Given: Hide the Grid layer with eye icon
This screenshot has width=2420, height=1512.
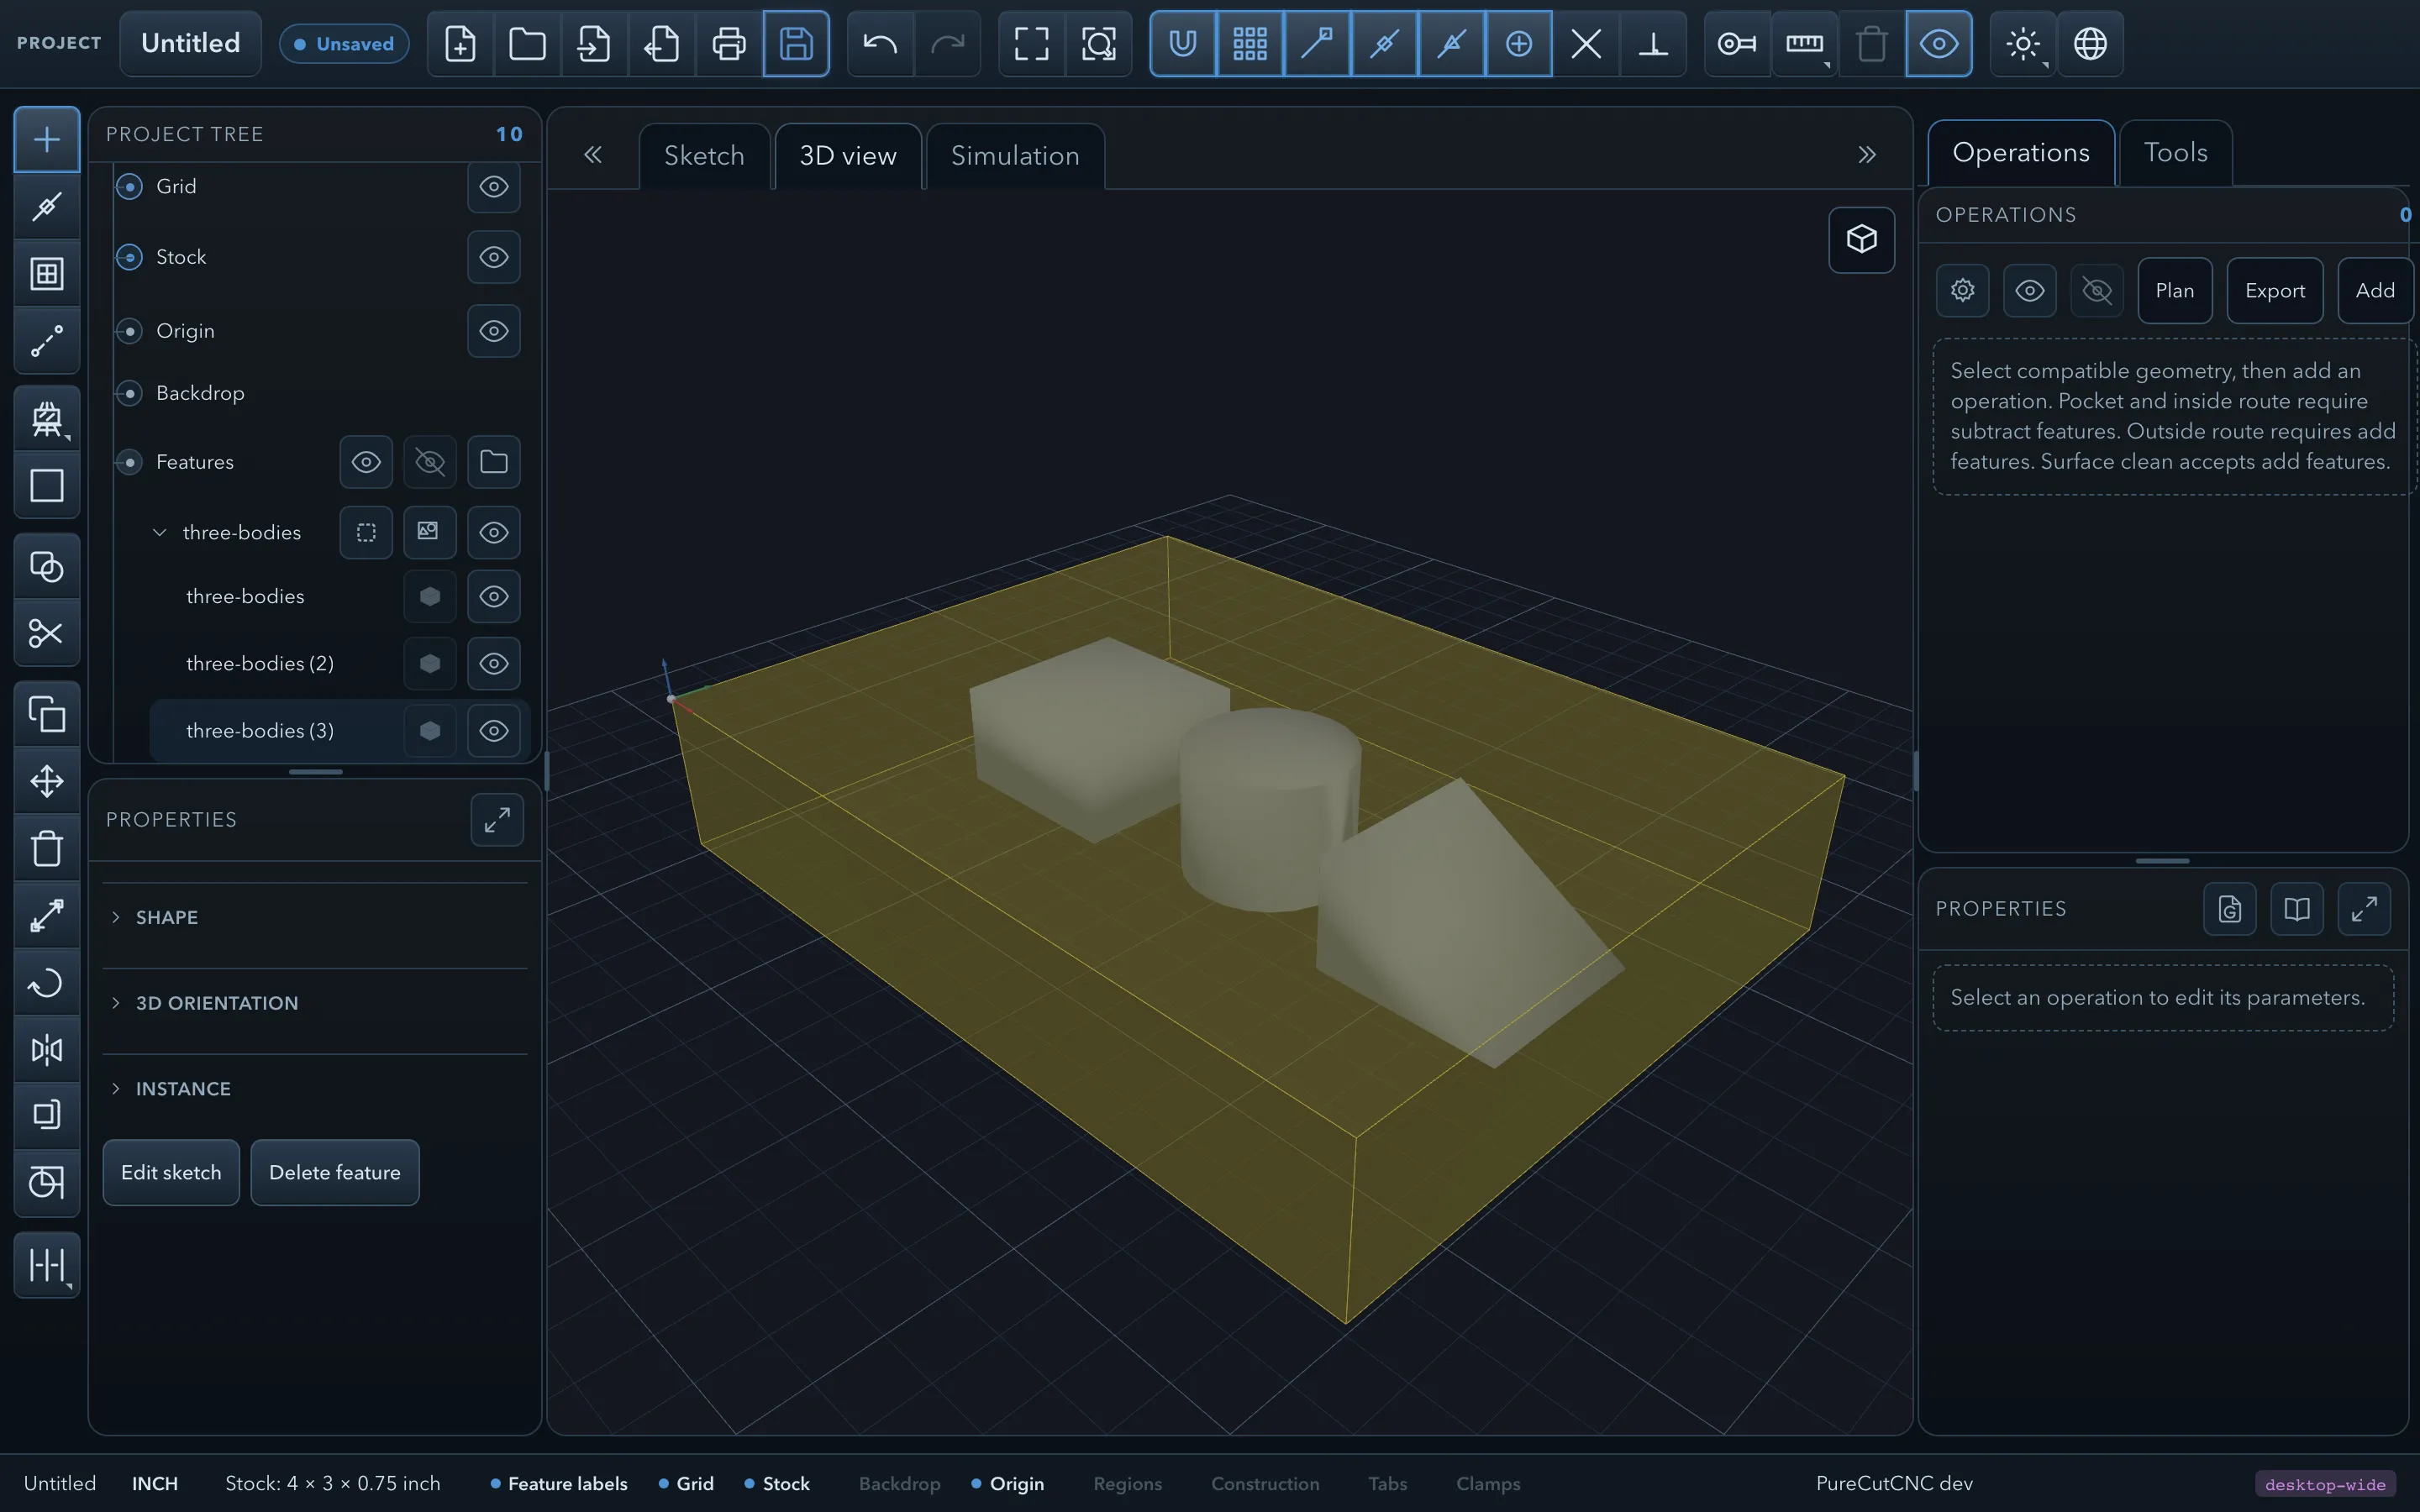Looking at the screenshot, I should tap(494, 187).
